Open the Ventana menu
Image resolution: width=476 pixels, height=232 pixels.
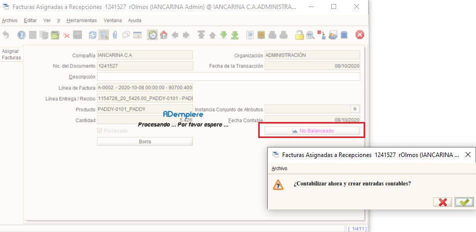tap(112, 20)
